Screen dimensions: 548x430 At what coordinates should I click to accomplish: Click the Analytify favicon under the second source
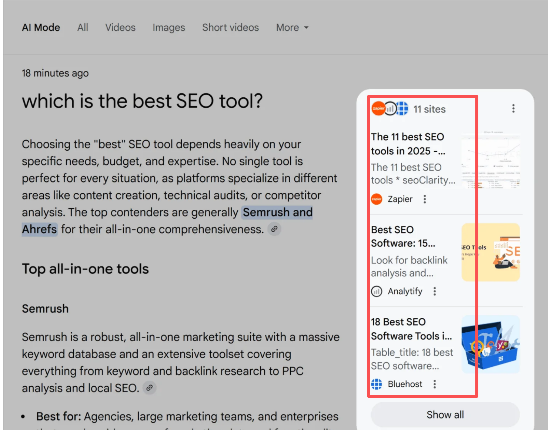pyautogui.click(x=377, y=292)
